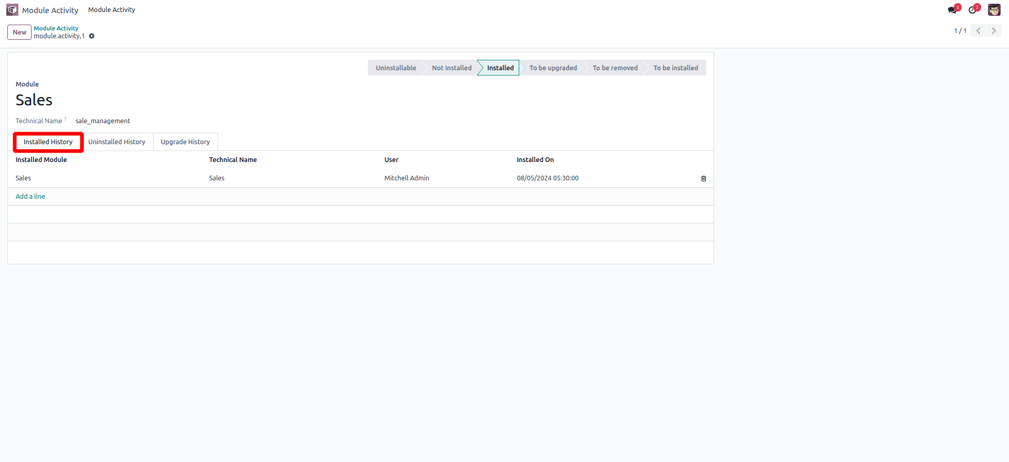Sort by Technical Name column header
Viewport: 1009px width, 462px height.
point(233,160)
